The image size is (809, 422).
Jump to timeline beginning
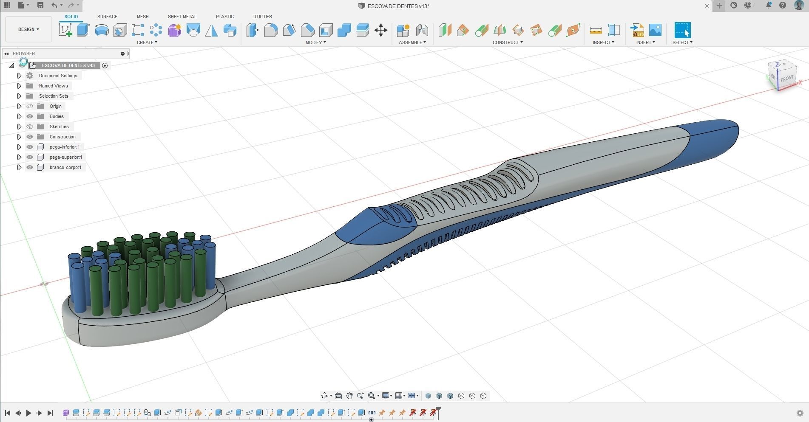[7, 413]
